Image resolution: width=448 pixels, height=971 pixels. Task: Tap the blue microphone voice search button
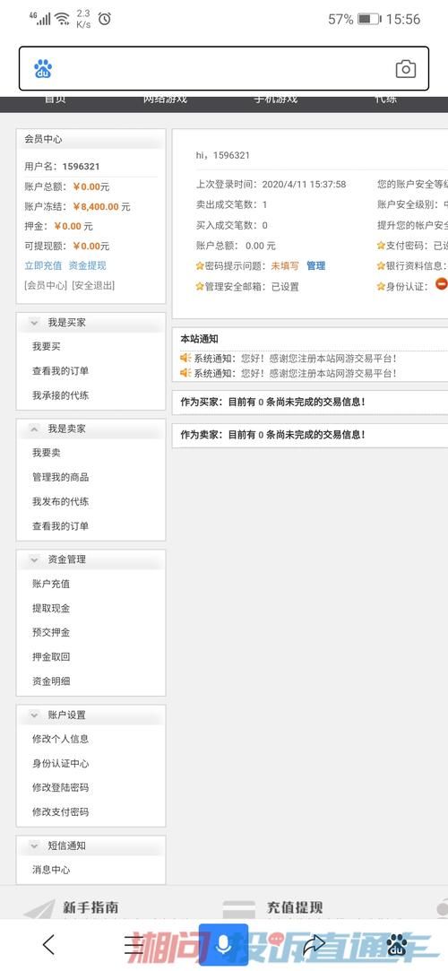click(223, 945)
